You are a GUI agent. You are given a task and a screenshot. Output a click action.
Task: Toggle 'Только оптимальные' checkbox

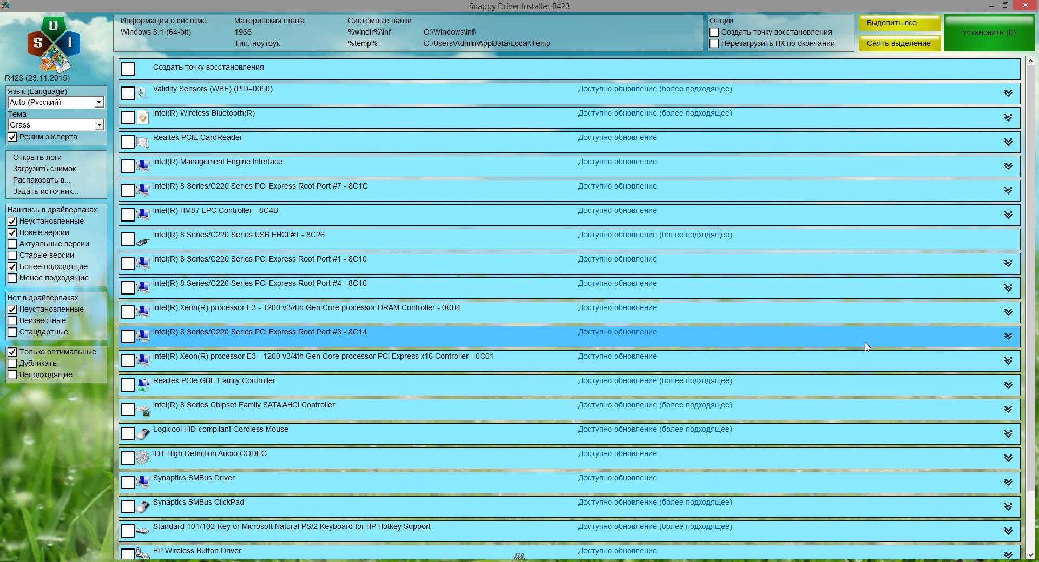[12, 352]
